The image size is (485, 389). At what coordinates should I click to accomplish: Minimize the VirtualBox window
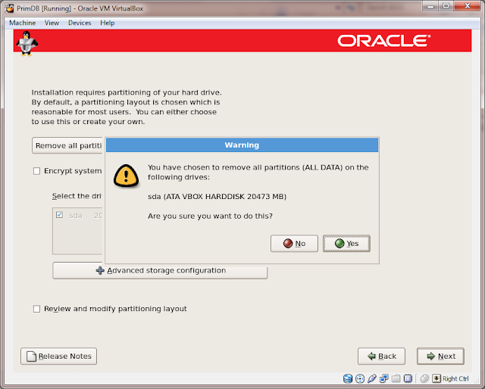[430, 6]
